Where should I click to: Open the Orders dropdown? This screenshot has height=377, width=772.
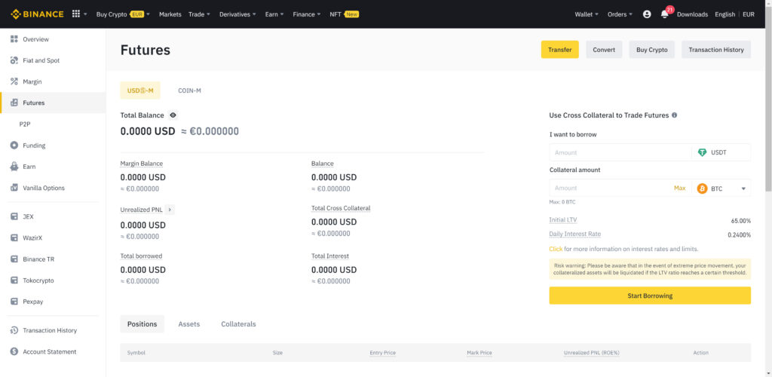pos(620,14)
